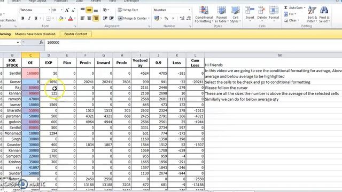Open the Review tab

96,1
